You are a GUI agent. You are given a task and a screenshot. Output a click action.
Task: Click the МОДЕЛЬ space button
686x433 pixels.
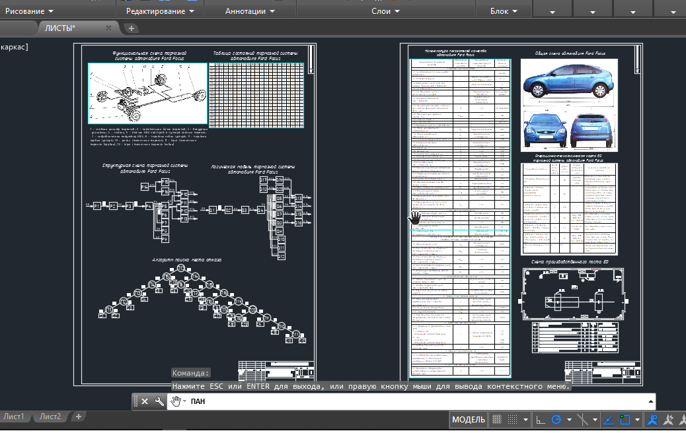click(468, 420)
